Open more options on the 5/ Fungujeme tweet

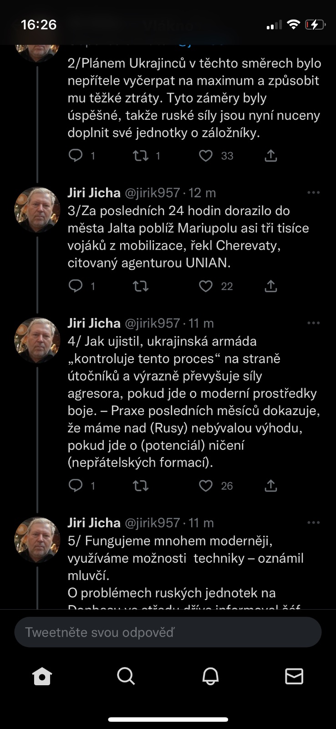[313, 523]
